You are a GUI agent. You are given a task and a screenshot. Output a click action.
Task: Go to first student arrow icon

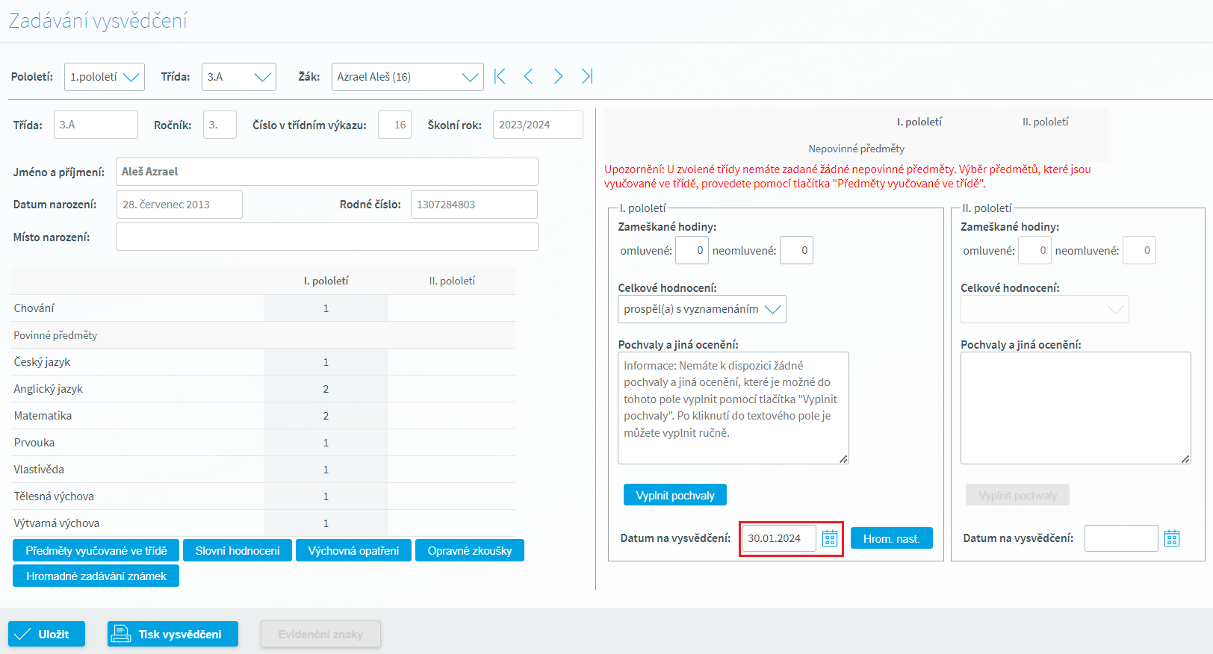500,76
